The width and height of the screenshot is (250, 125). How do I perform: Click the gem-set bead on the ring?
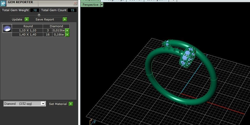(x=187, y=57)
